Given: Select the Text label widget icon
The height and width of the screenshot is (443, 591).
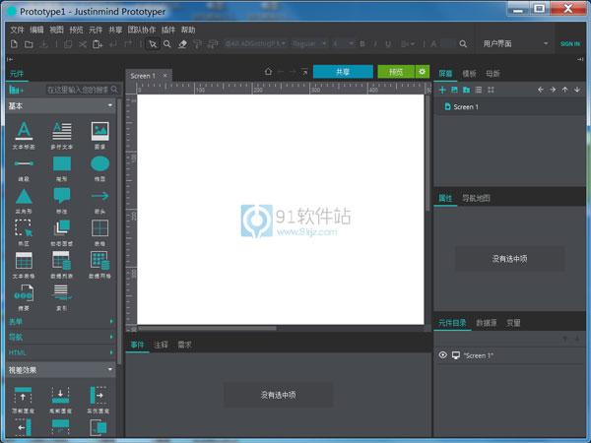Looking at the screenshot, I should pyautogui.click(x=24, y=131).
